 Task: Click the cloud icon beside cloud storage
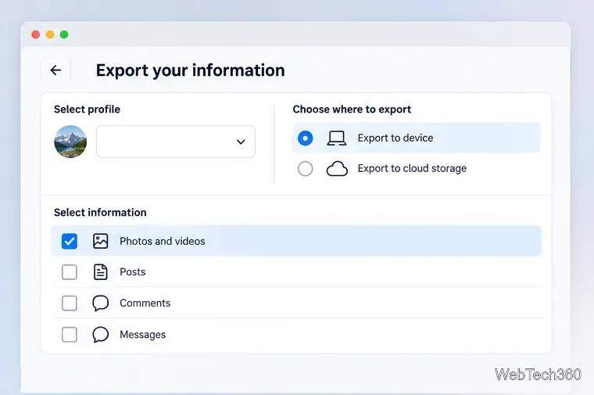[x=337, y=169]
